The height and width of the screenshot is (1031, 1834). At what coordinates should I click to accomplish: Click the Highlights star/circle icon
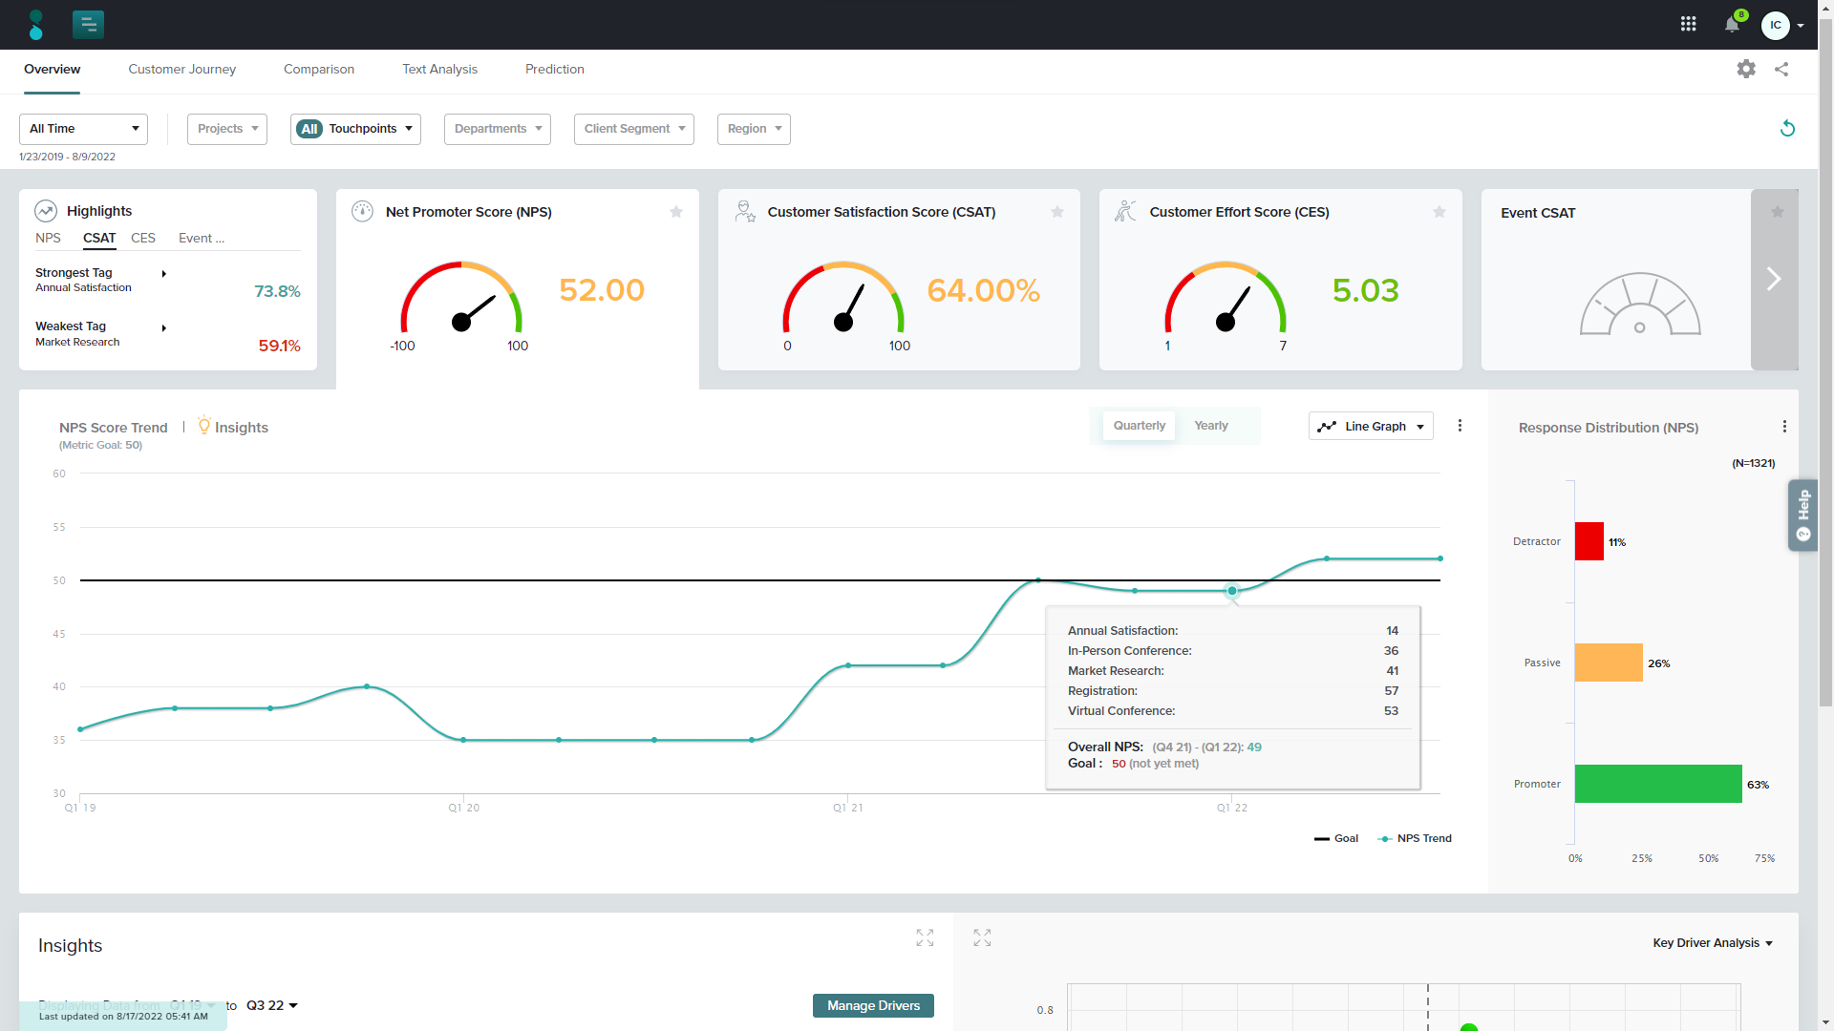click(x=45, y=210)
